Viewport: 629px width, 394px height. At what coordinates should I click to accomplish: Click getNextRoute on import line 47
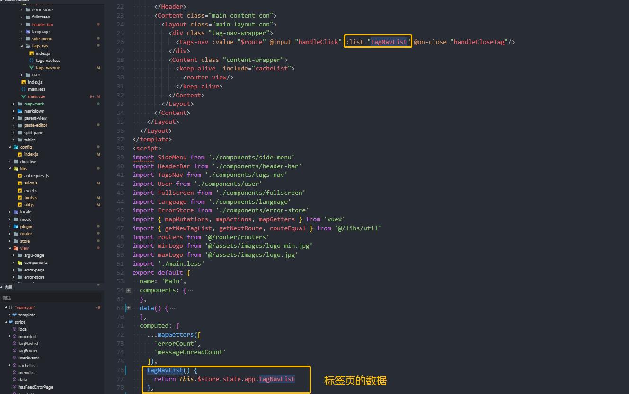click(240, 228)
